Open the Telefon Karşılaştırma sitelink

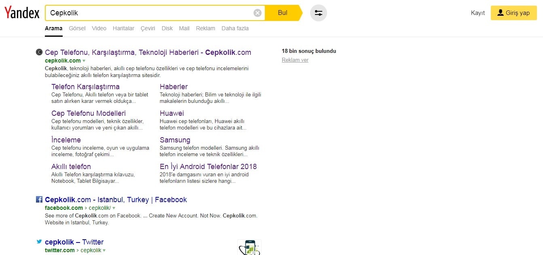[85, 87]
